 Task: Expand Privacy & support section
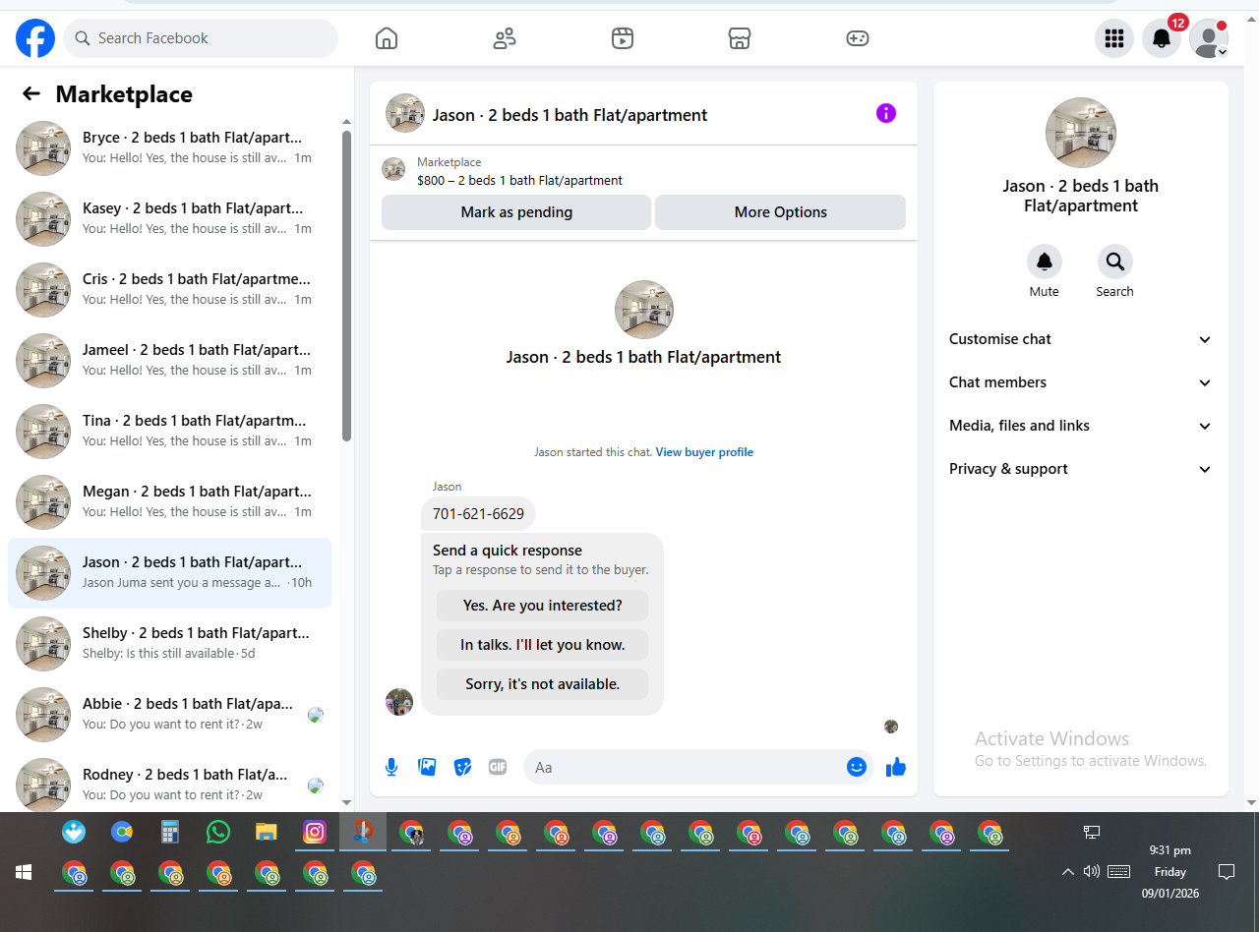[1080, 469]
